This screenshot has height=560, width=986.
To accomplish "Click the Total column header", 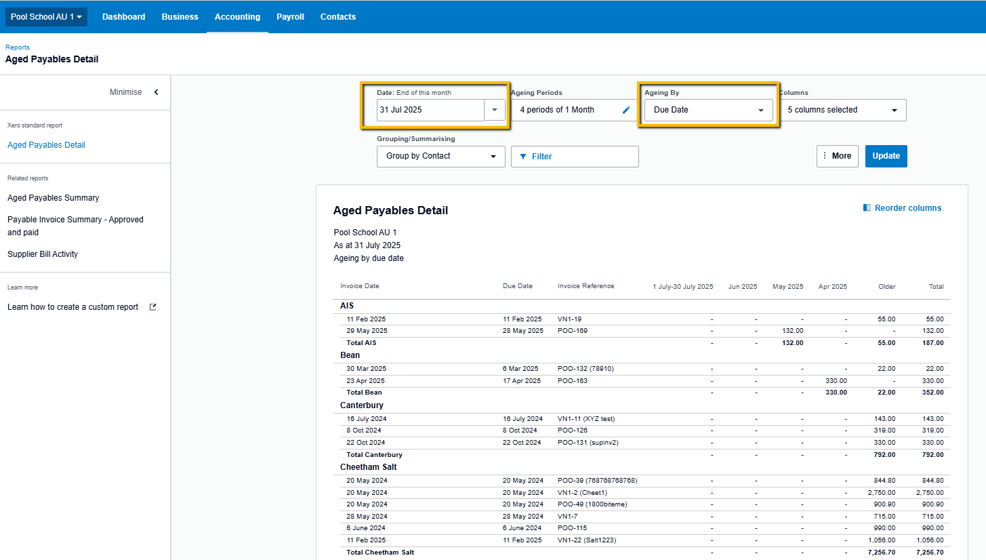I will (x=936, y=287).
